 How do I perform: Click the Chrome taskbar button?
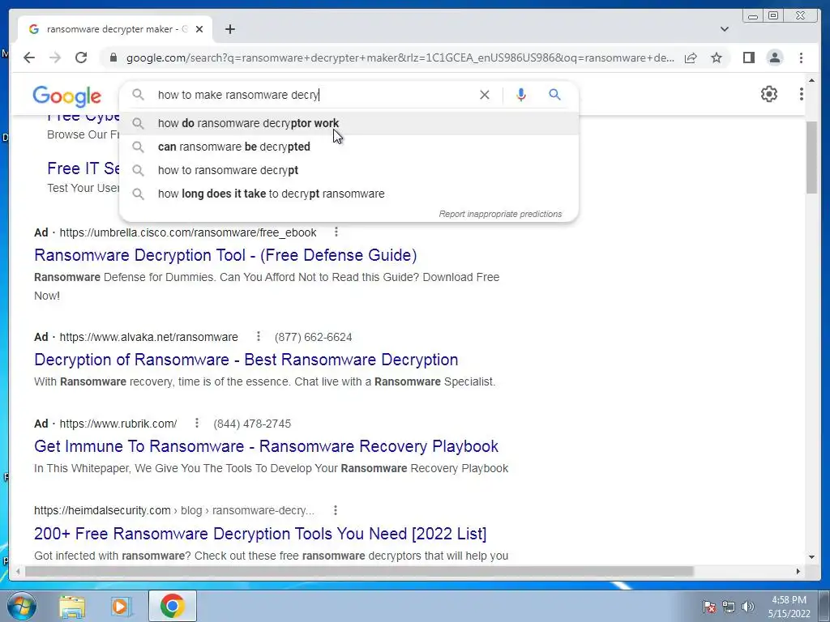coord(173,606)
